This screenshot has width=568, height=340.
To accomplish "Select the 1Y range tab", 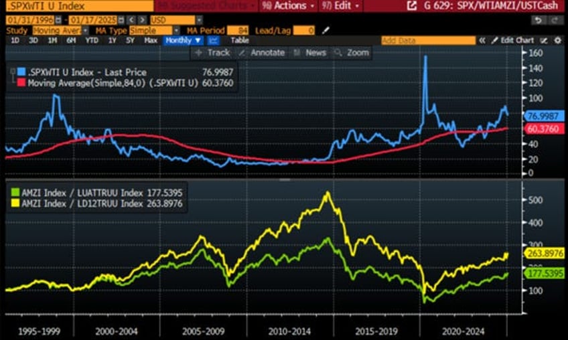I will coord(113,40).
